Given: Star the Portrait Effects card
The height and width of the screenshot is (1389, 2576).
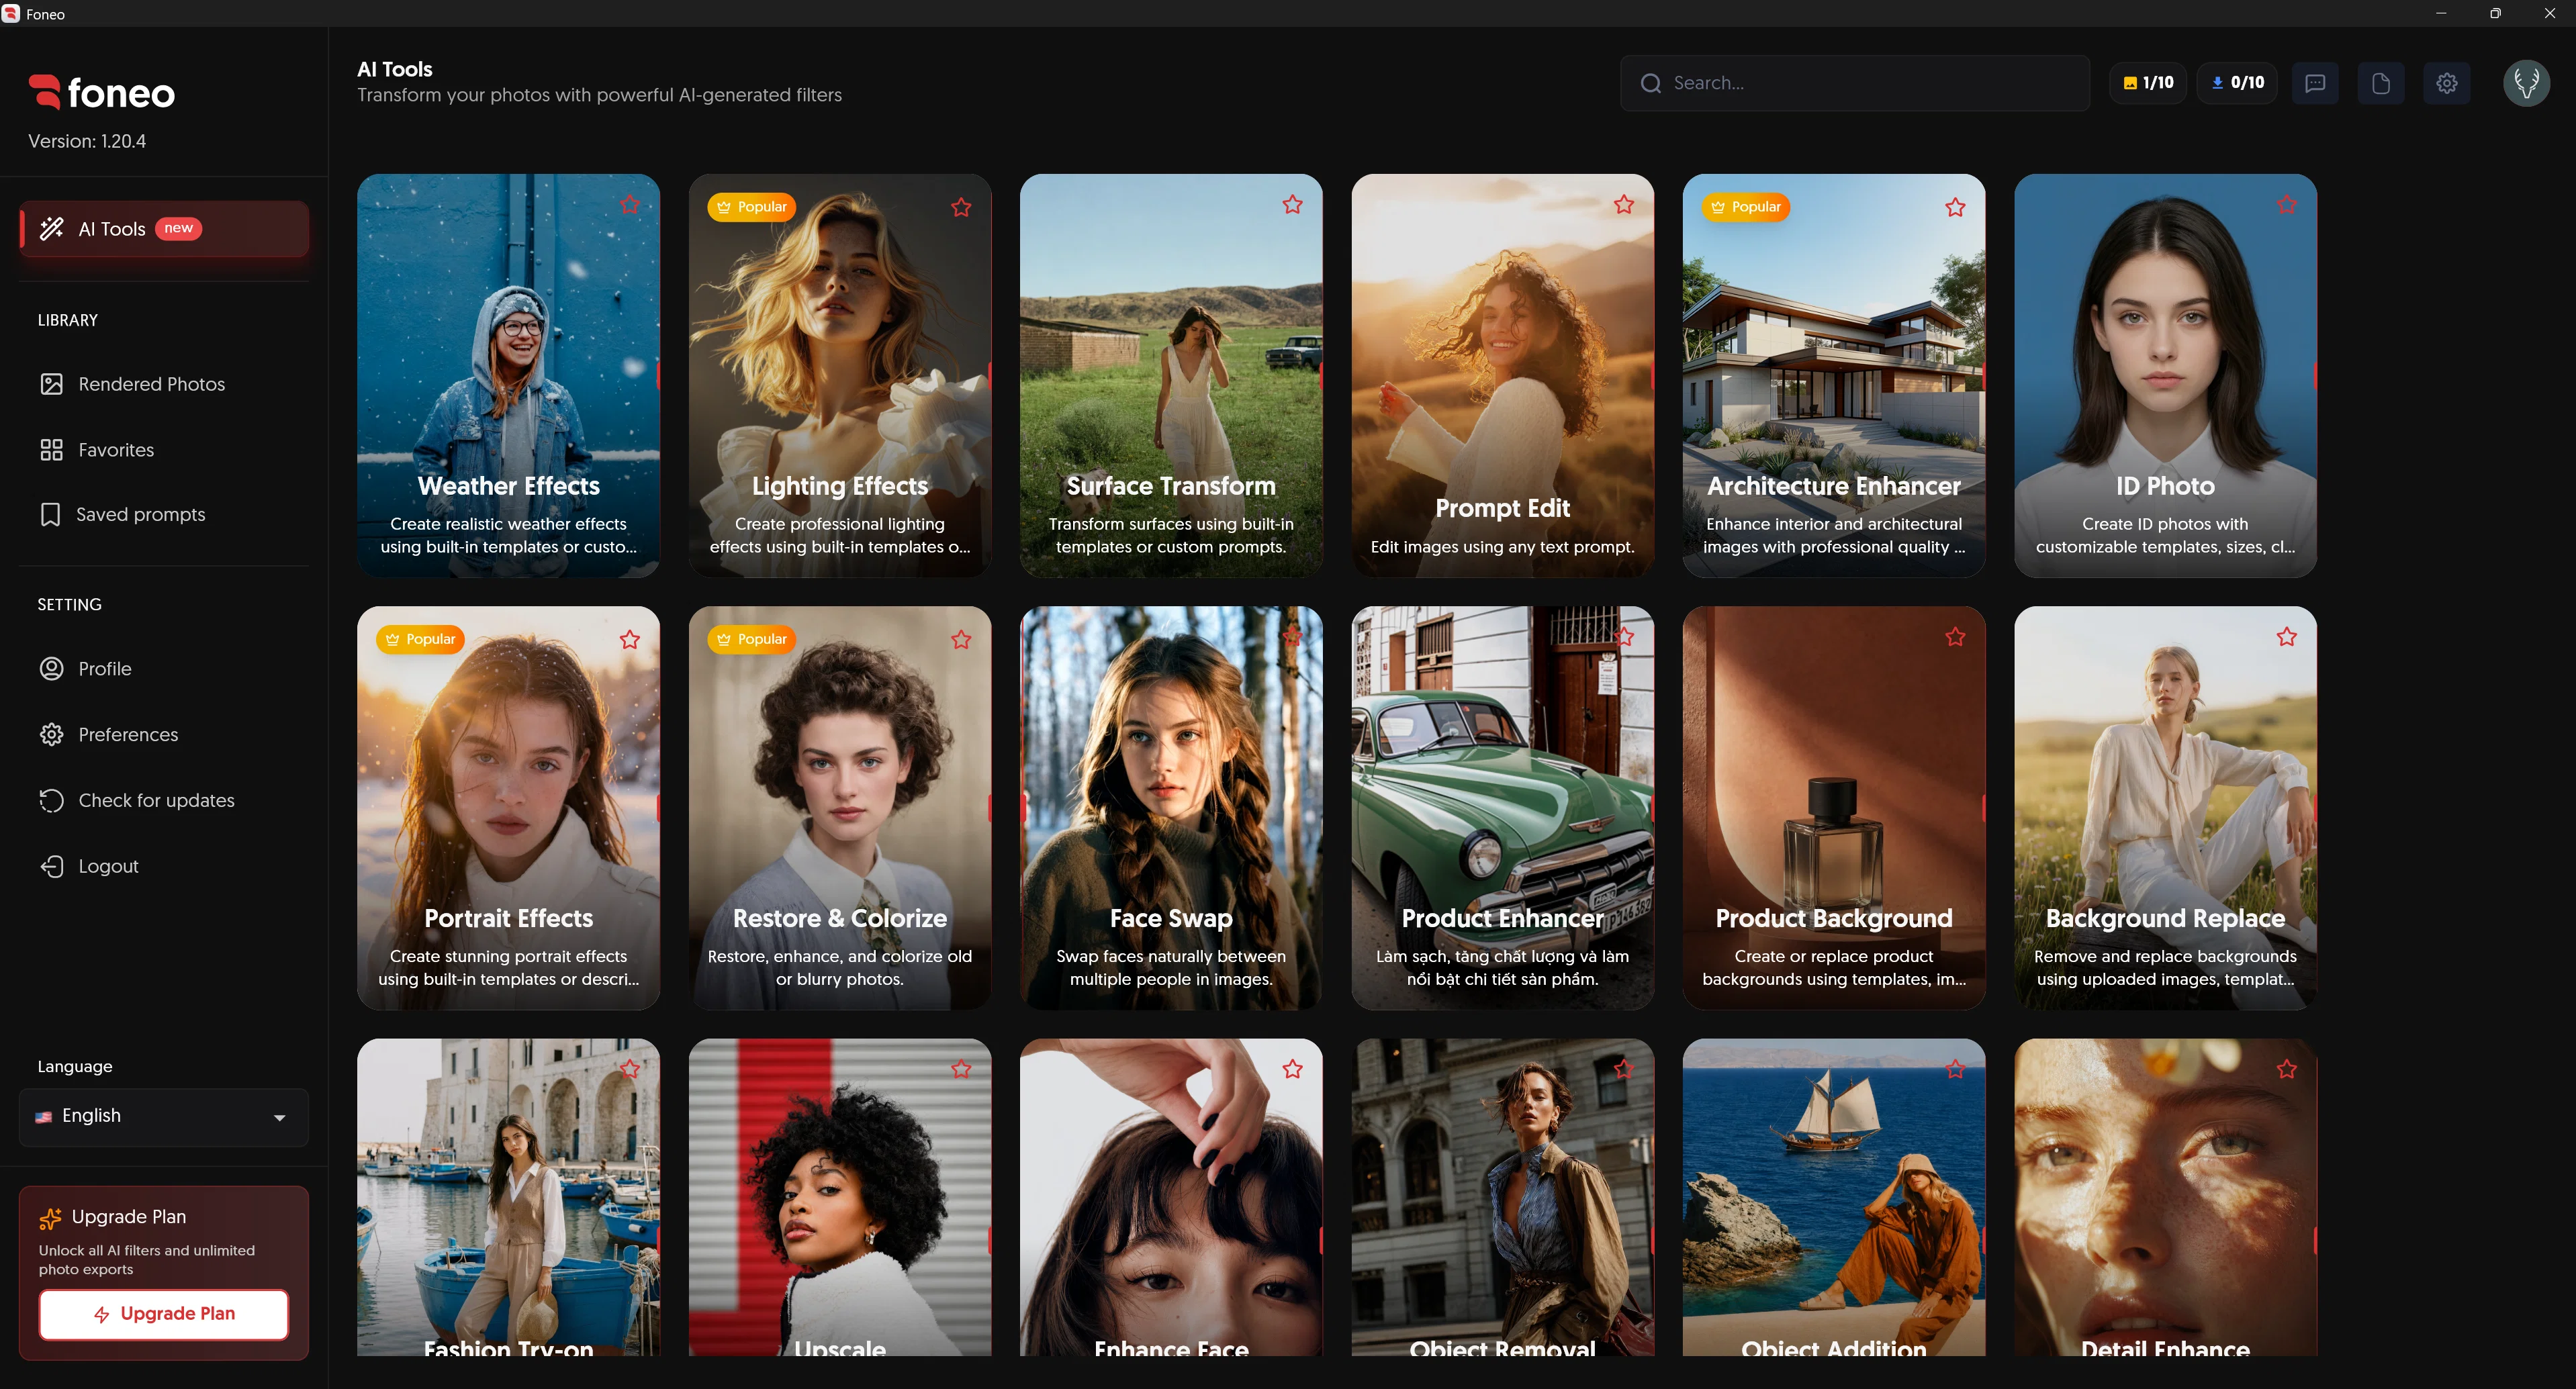Looking at the screenshot, I should coord(630,639).
